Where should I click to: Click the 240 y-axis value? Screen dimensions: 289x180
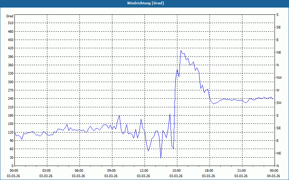pyautogui.click(x=10, y=99)
